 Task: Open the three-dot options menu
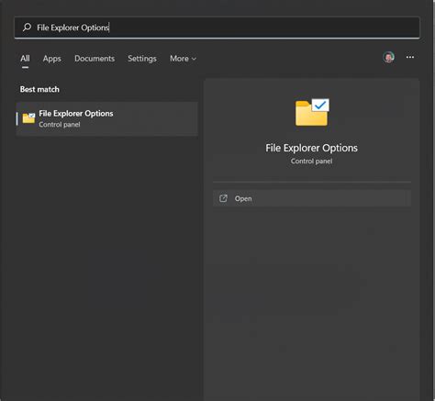(410, 57)
